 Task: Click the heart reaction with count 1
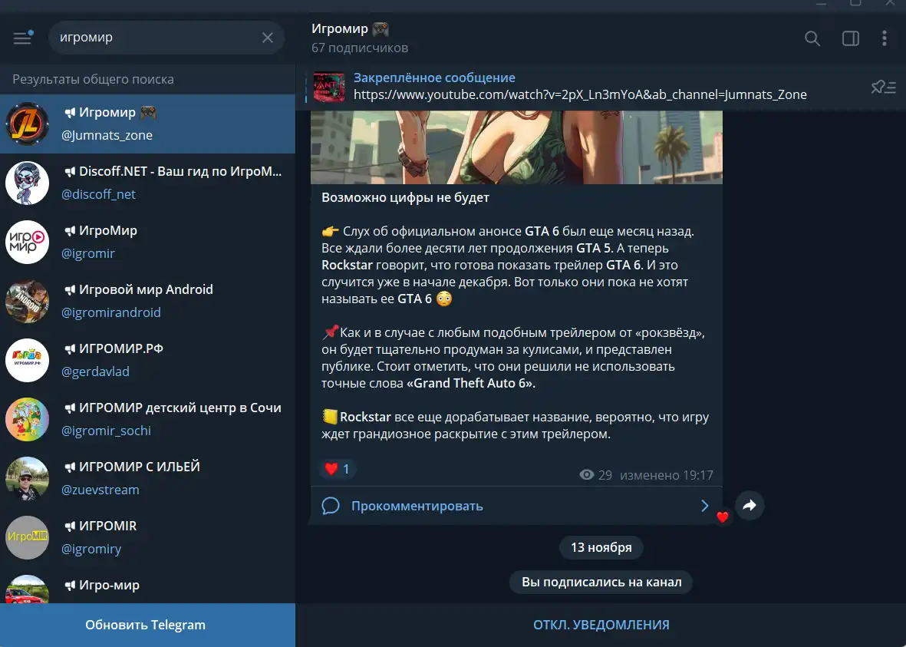click(338, 469)
